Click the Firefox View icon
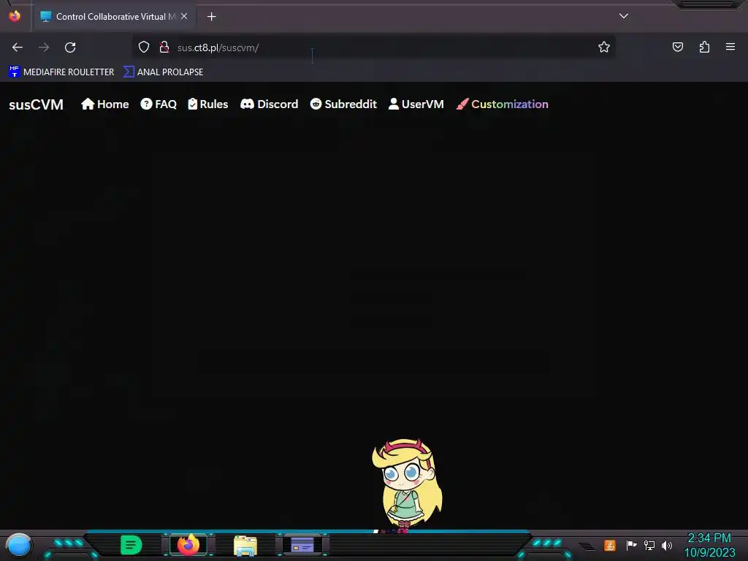The image size is (748, 561). tap(15, 16)
